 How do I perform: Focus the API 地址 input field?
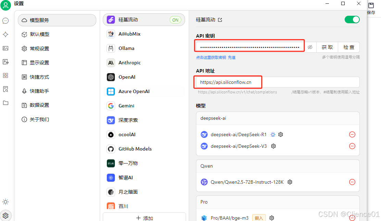point(278,82)
